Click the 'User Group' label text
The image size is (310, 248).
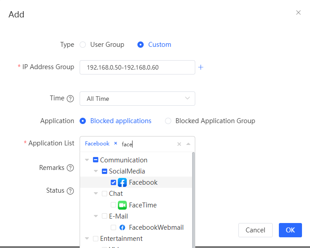[x=107, y=45]
